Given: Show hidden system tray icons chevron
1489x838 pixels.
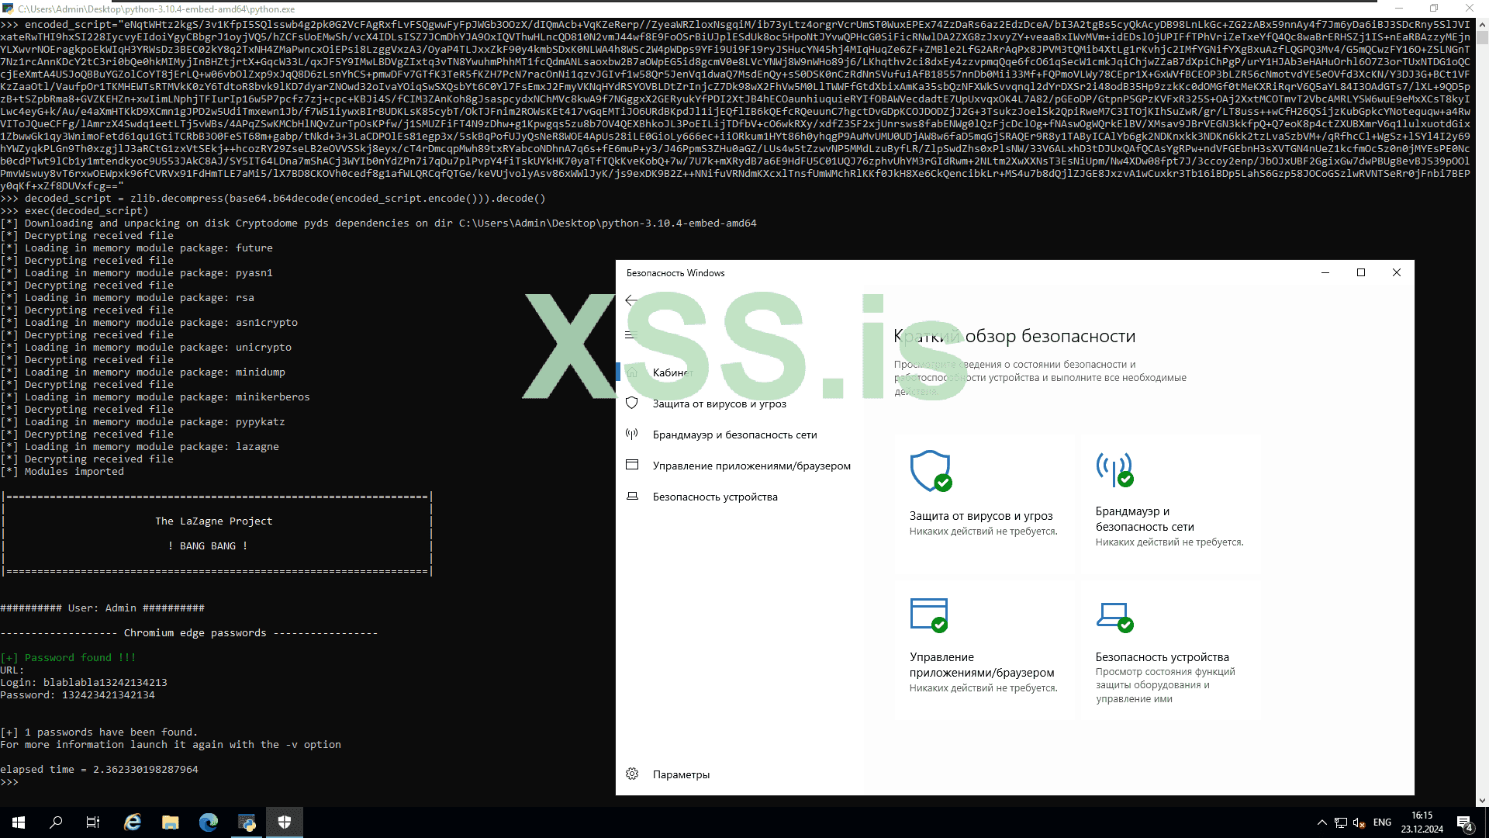Looking at the screenshot, I should [x=1321, y=822].
